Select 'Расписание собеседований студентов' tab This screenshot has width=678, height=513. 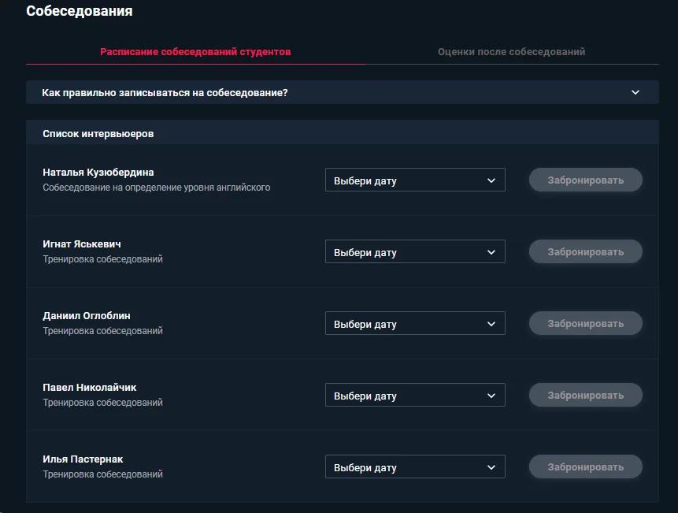pos(195,52)
